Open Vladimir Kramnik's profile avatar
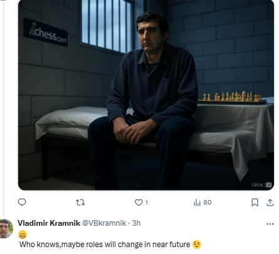Screen dimensions: 279x254 (x=6, y=228)
